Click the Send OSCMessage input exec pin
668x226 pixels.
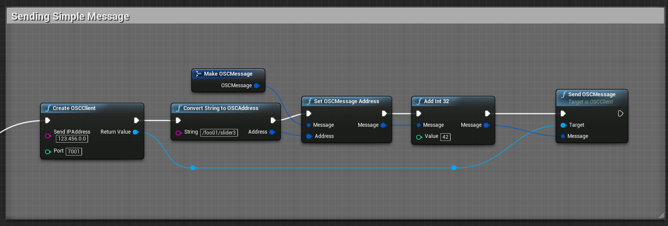click(x=563, y=113)
